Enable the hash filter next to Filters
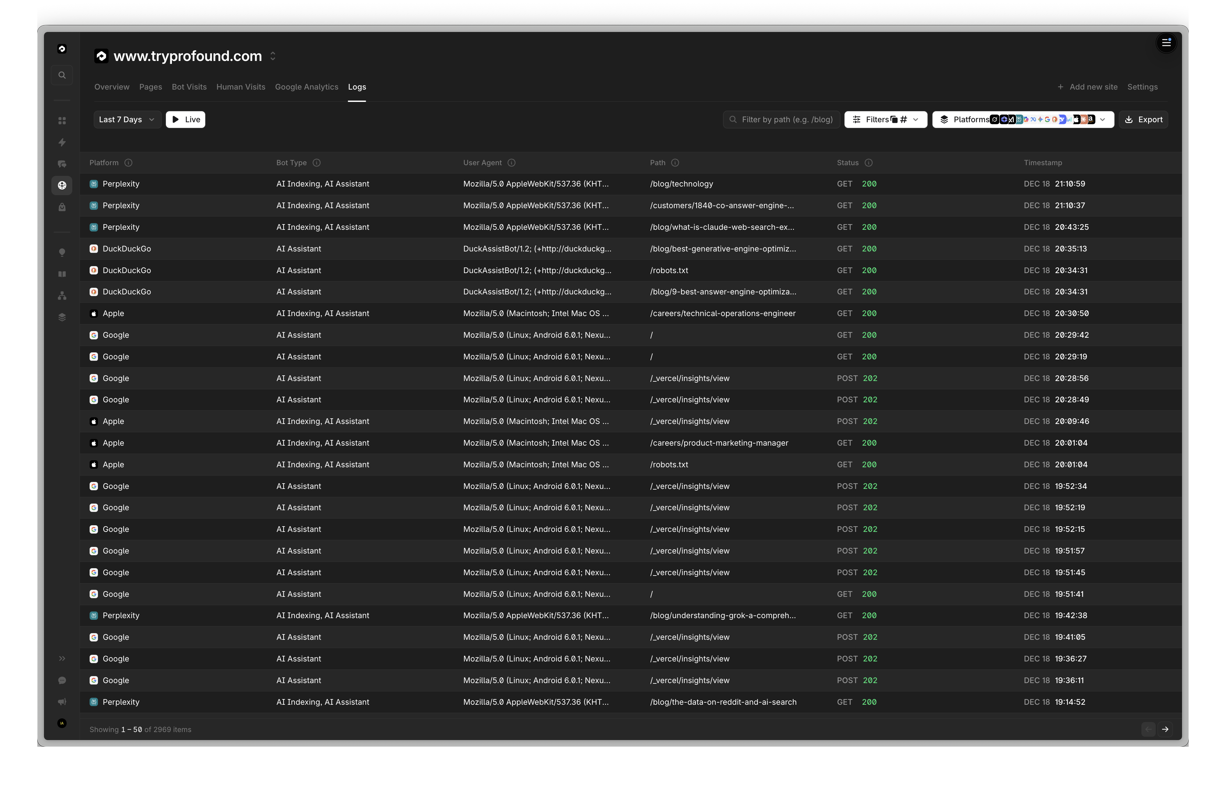Screen dimensions: 1226x796 pos(903,119)
